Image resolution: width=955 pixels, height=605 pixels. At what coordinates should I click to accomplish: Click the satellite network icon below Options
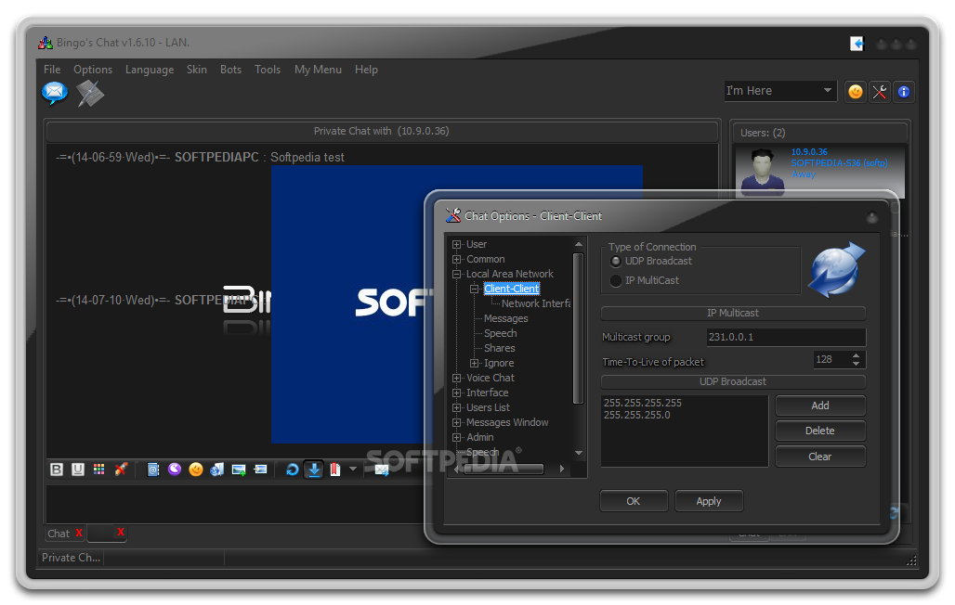coord(90,93)
